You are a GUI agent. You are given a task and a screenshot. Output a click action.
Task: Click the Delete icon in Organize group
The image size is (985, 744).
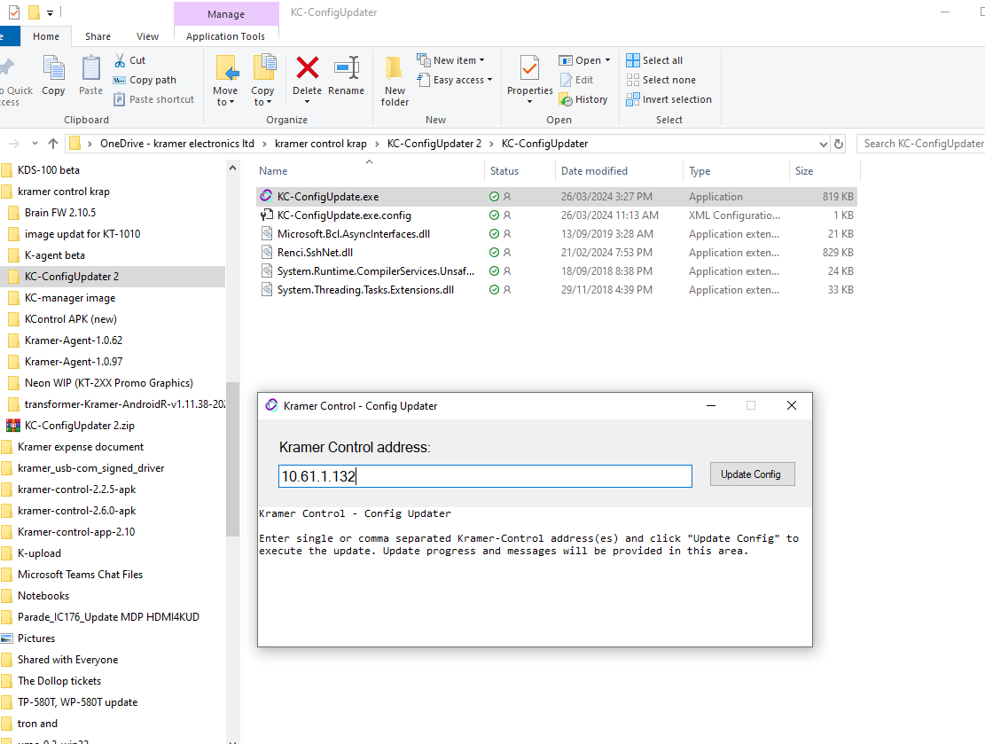coord(307,68)
